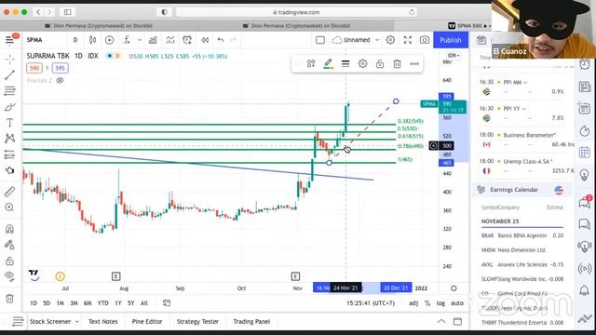The image size is (596, 335).
Task: Open chart settings gear in top toolbar
Action: [390, 40]
